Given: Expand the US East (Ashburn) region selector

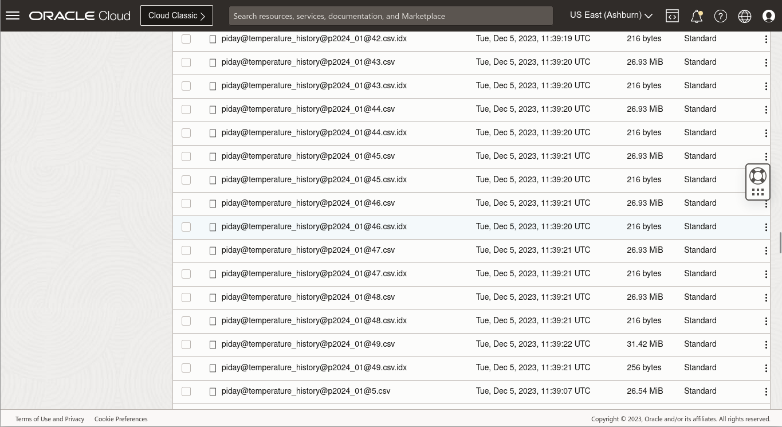Looking at the screenshot, I should coord(611,15).
